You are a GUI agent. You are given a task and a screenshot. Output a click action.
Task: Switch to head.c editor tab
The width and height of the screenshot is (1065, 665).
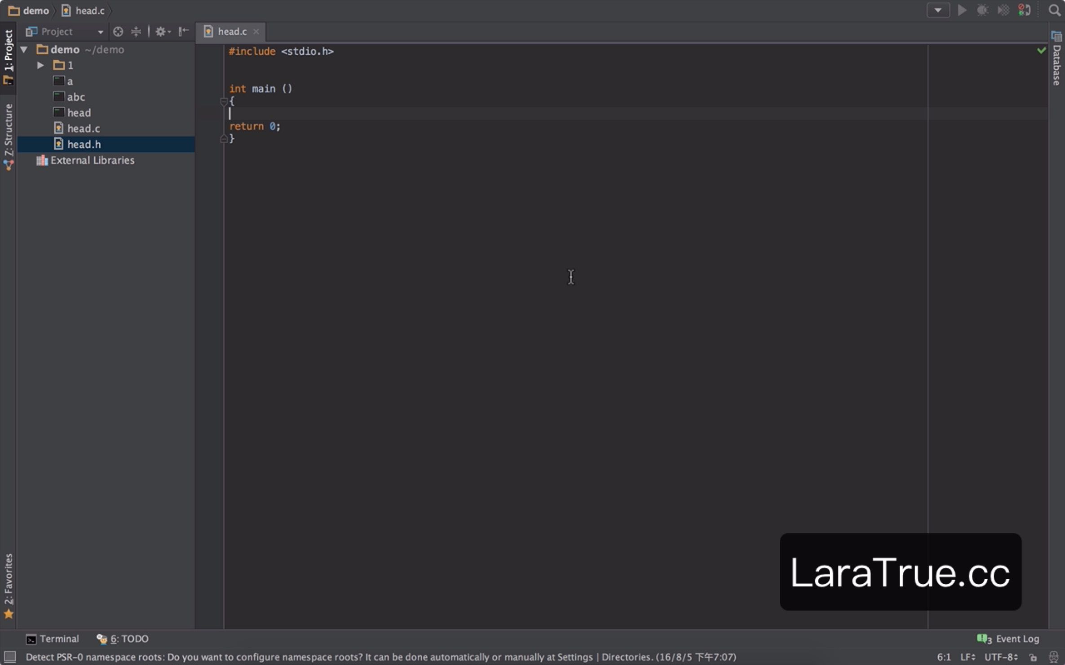232,31
